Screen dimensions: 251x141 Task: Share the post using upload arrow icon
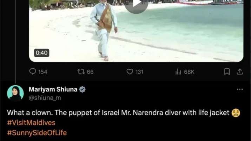point(240,72)
